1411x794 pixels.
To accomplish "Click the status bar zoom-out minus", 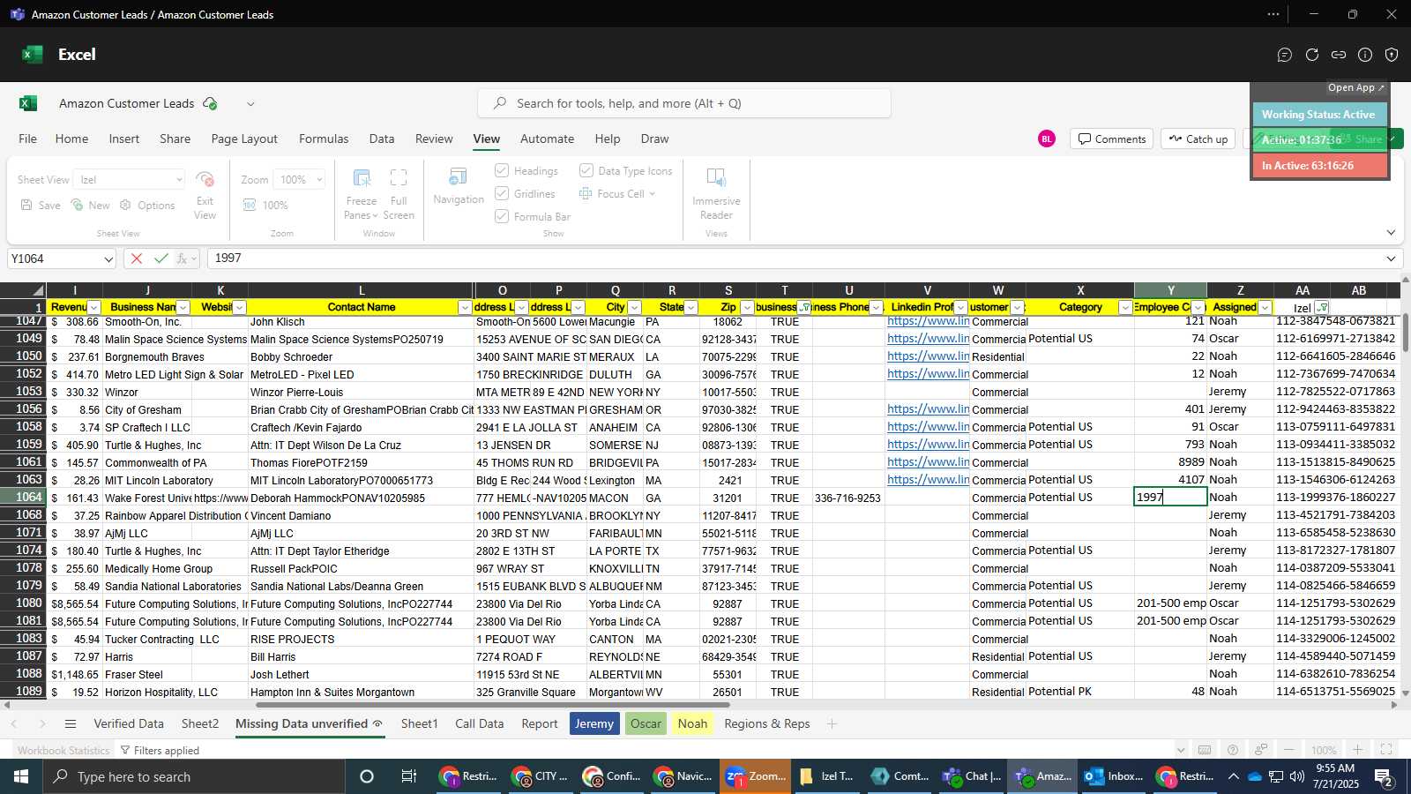I will click(x=1289, y=750).
